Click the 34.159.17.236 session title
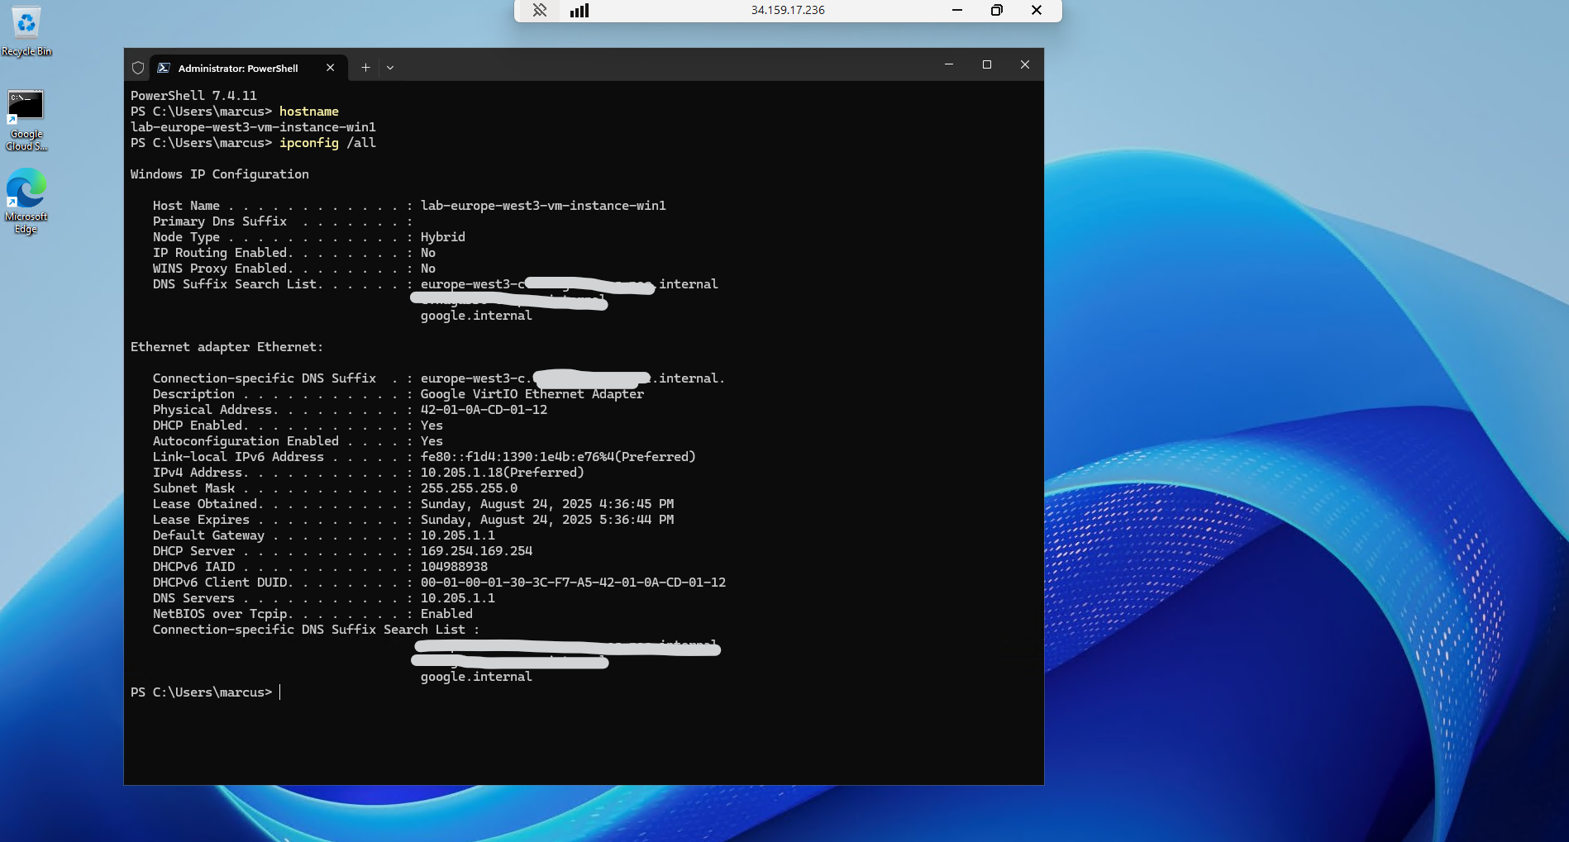The width and height of the screenshot is (1569, 842). click(788, 10)
